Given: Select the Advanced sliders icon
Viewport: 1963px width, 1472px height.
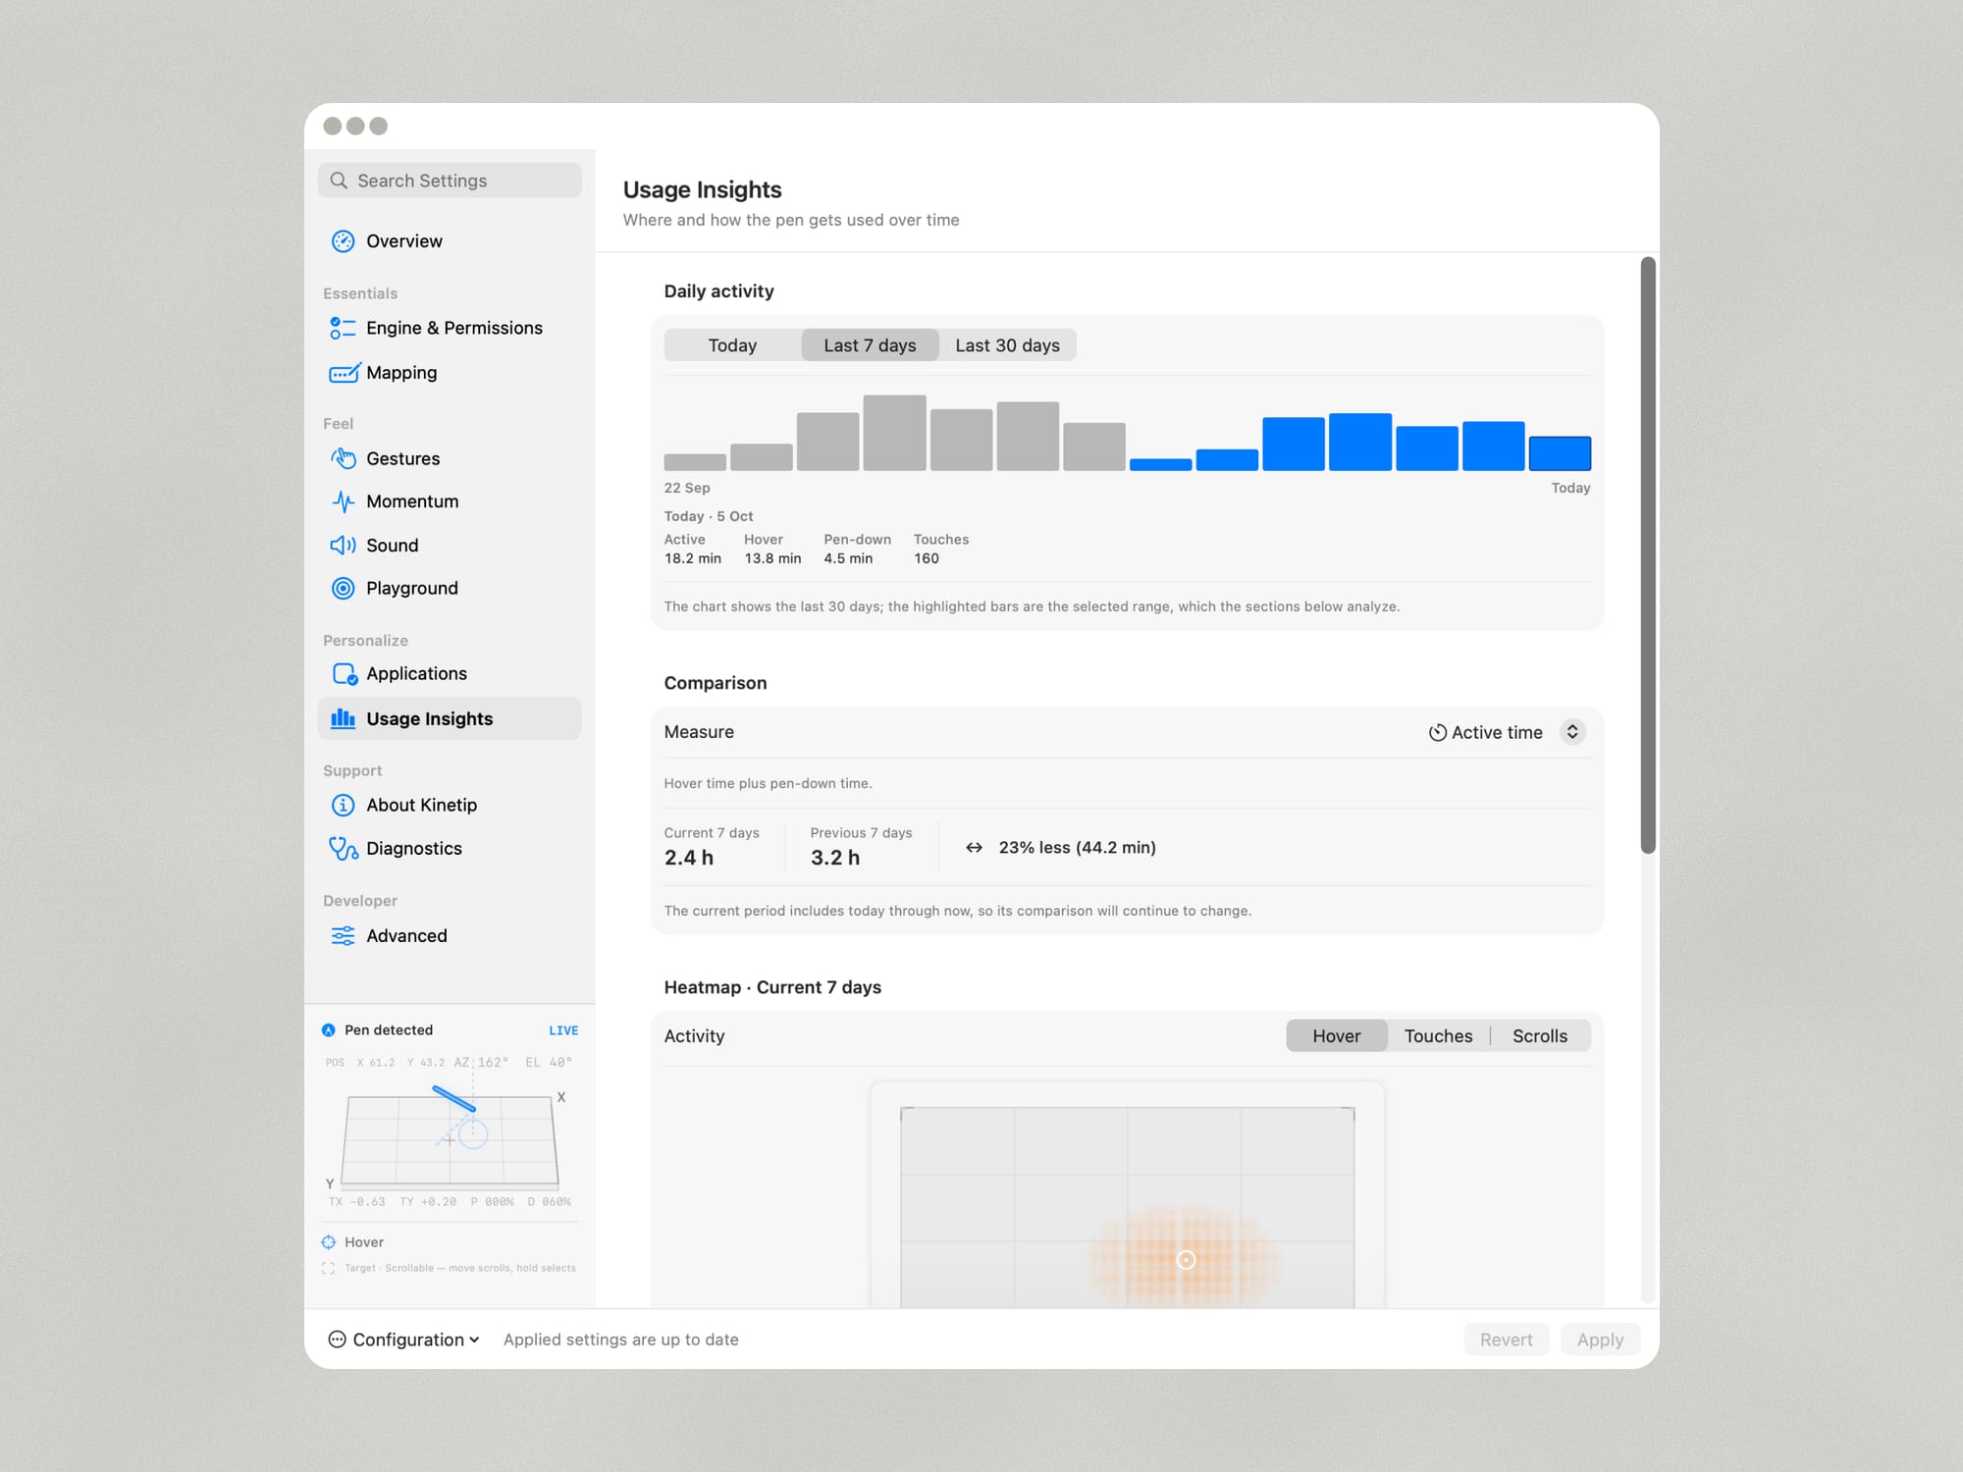Looking at the screenshot, I should [x=343, y=935].
